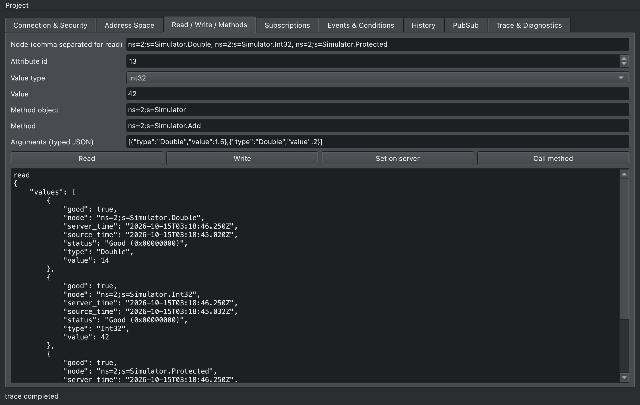Click '"type": "Double"' output line

coord(98,252)
